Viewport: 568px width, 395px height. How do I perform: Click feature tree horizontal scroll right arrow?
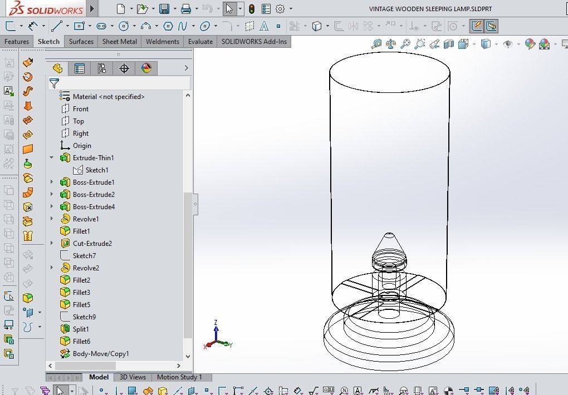point(178,366)
